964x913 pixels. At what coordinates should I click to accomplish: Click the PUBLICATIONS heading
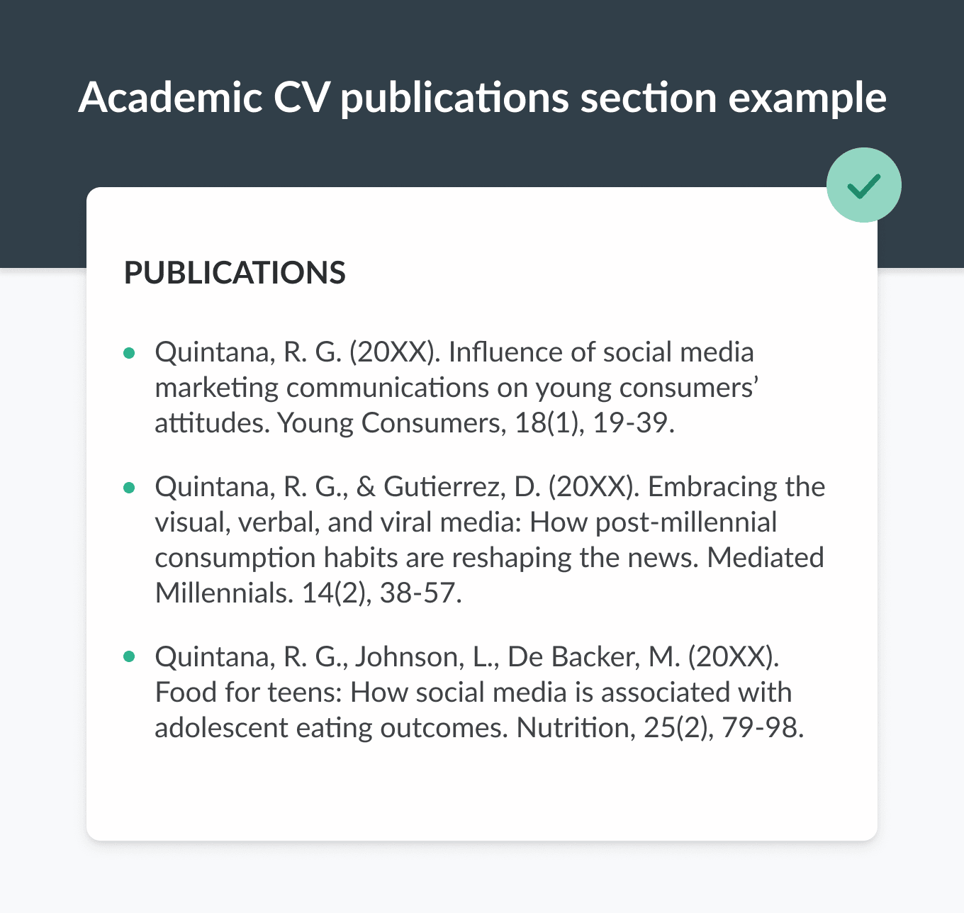[x=235, y=273]
